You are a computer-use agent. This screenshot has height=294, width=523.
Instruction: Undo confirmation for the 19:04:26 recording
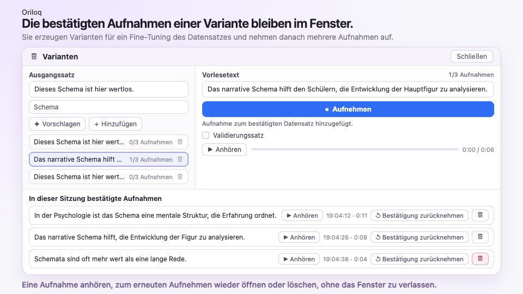coord(419,237)
